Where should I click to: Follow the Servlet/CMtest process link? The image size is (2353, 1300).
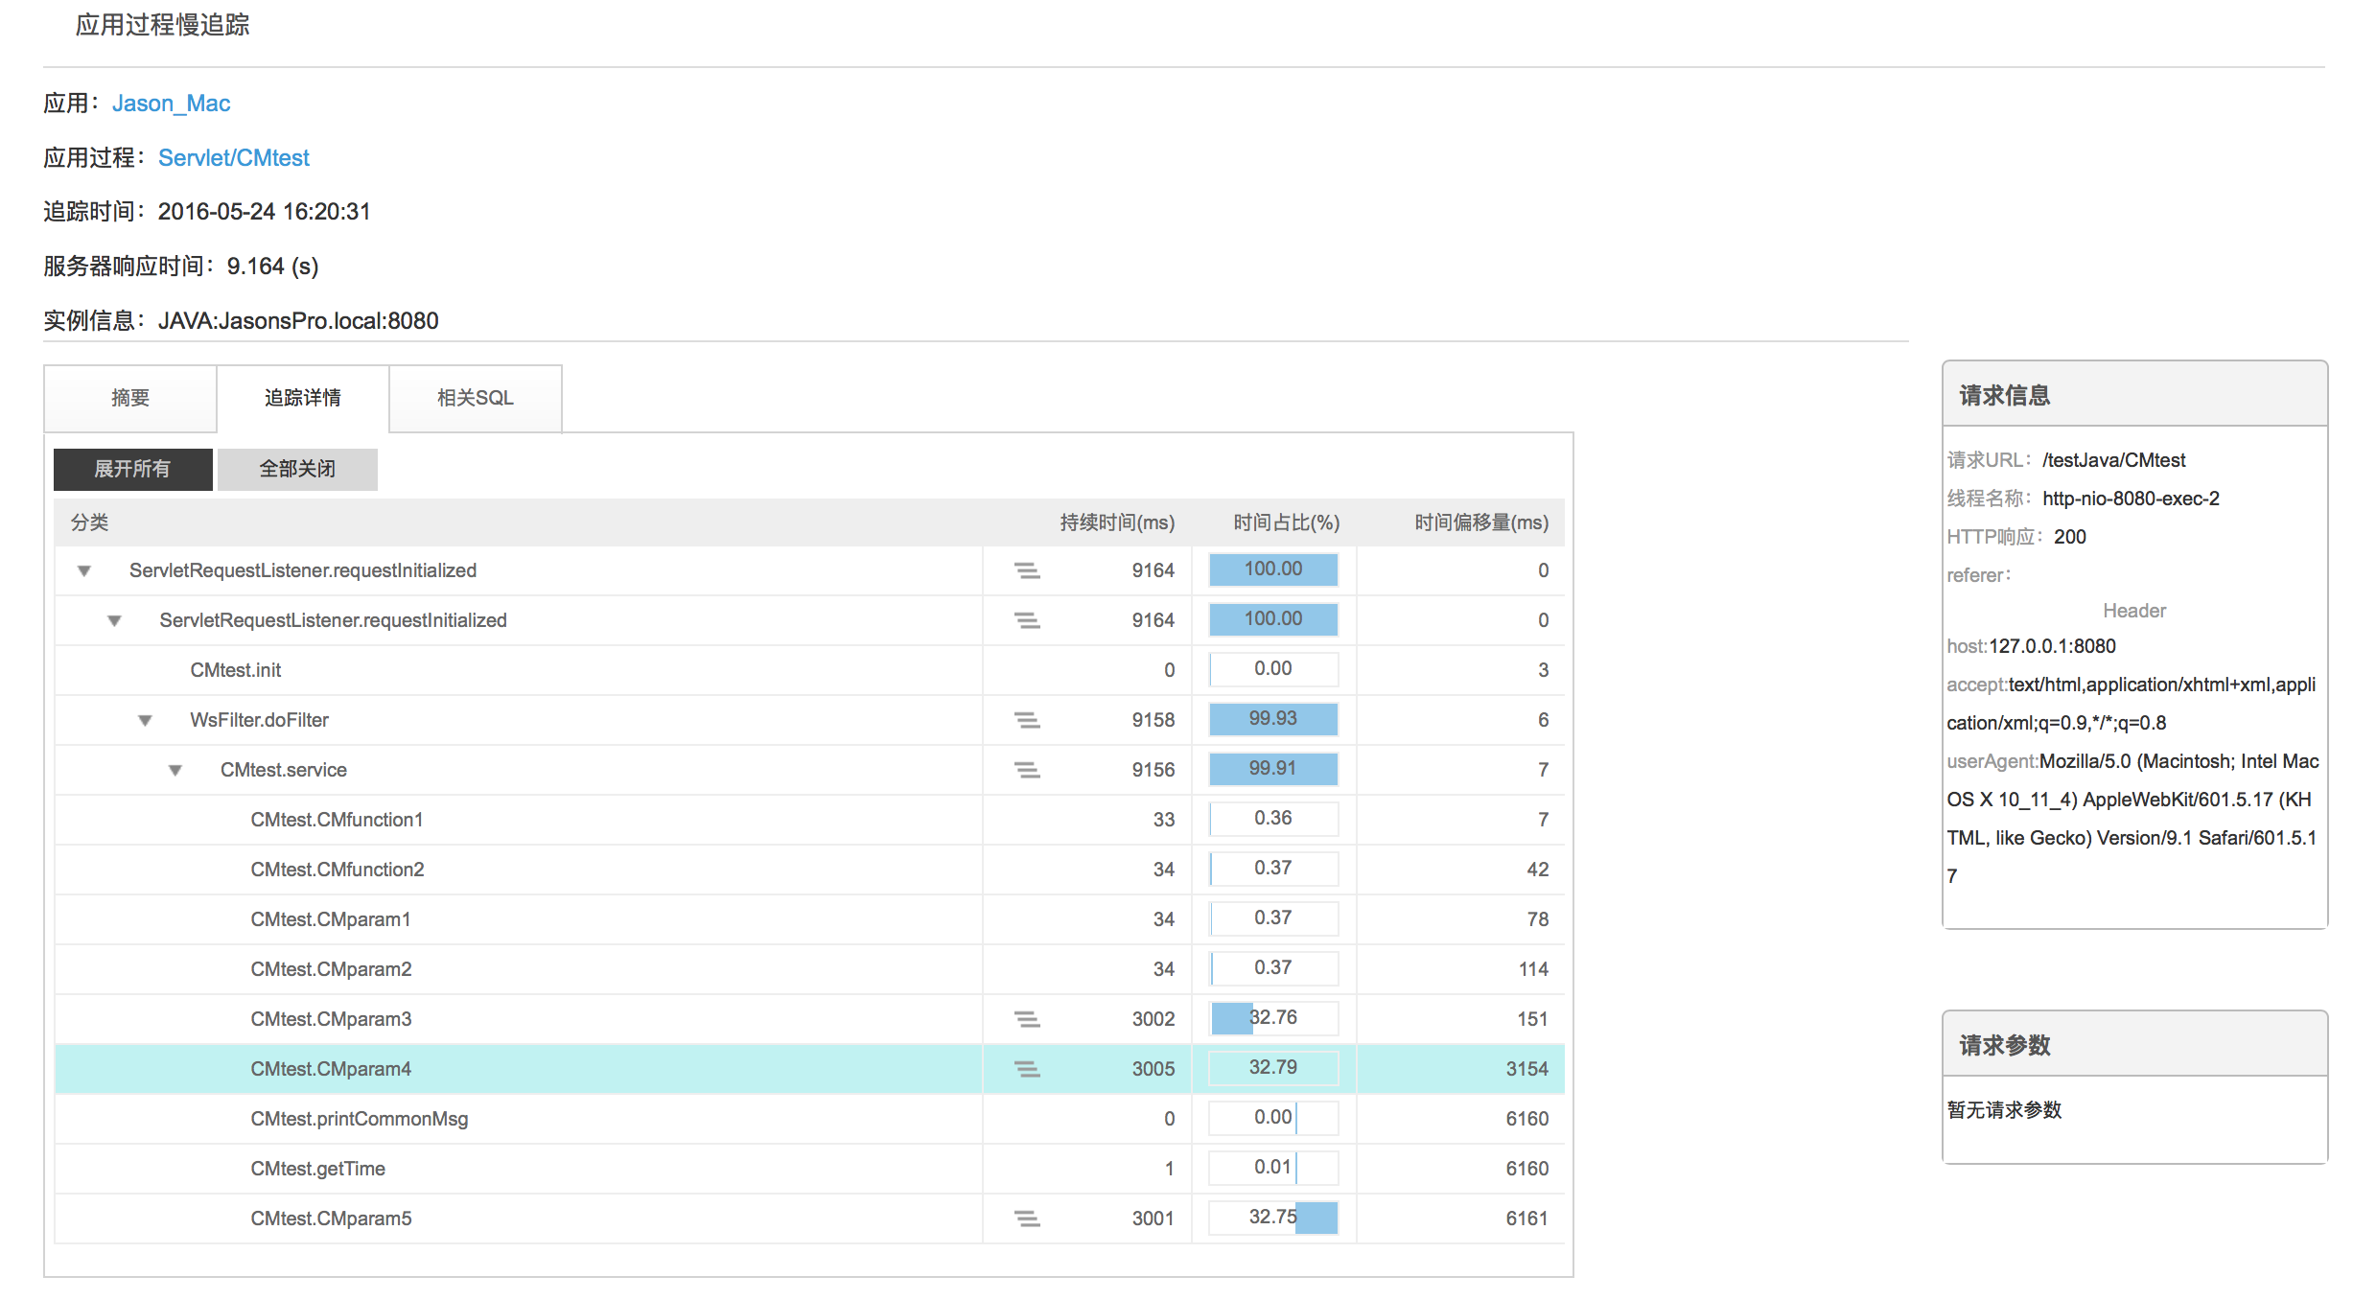click(x=233, y=157)
